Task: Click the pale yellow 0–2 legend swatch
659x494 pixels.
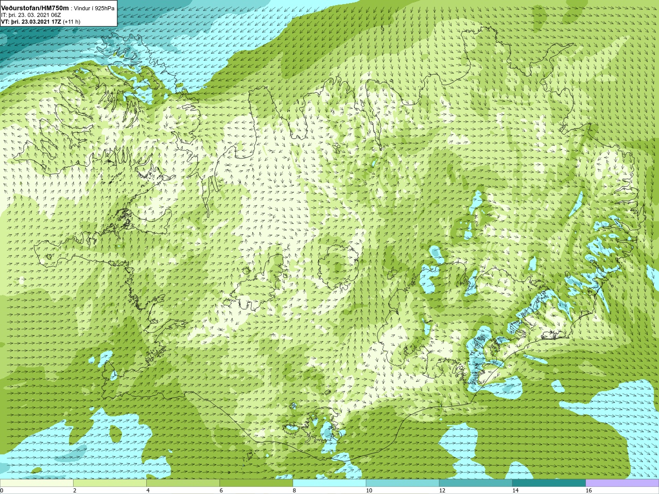Action: pos(37,483)
